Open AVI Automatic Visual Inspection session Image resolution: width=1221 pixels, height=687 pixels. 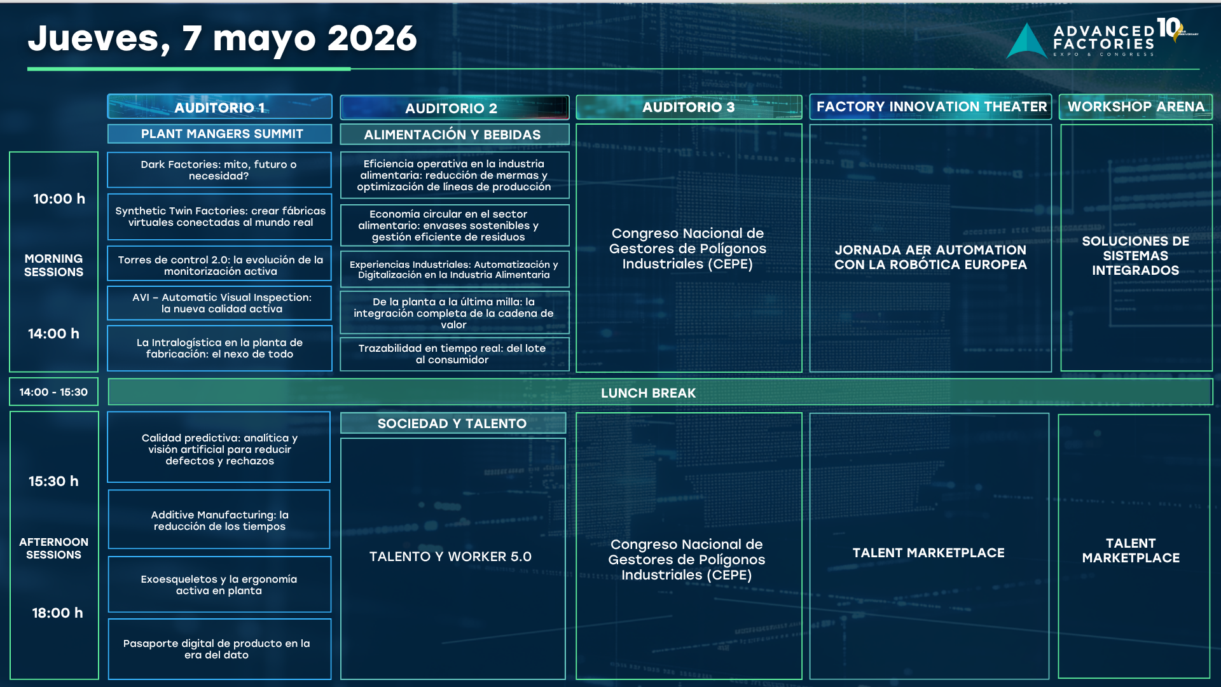pos(219,303)
